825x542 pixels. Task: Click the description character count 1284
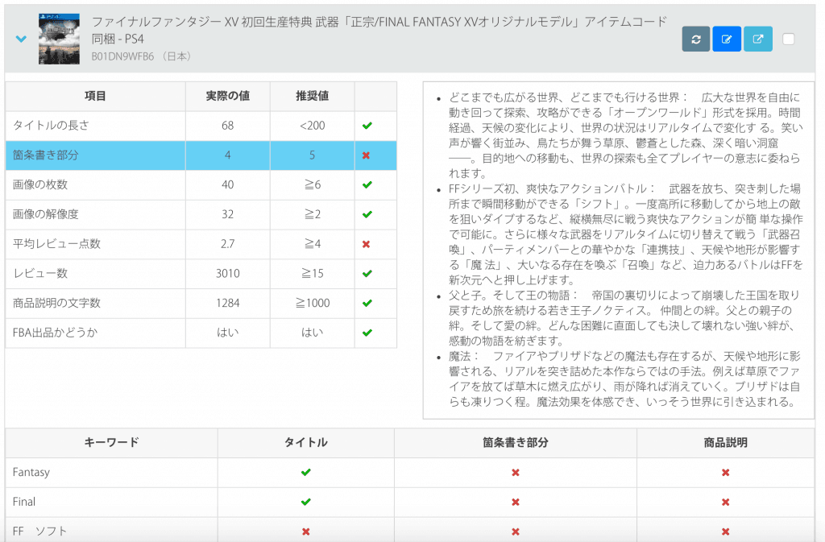point(228,303)
